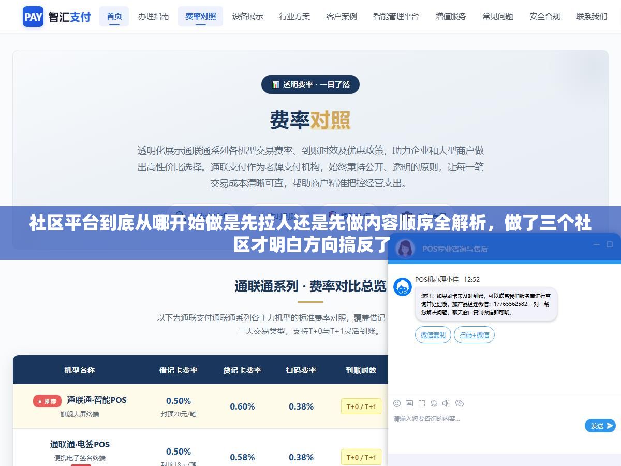This screenshot has height=466, width=621.
Task: Click the PAY 智汇支付 logo
Action: point(57,17)
